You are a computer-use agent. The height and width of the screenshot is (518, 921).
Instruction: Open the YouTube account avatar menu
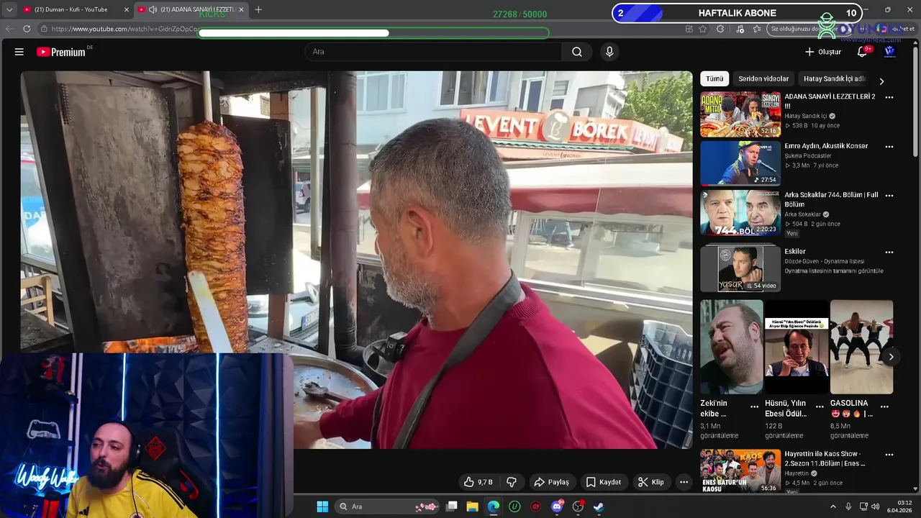tap(889, 52)
